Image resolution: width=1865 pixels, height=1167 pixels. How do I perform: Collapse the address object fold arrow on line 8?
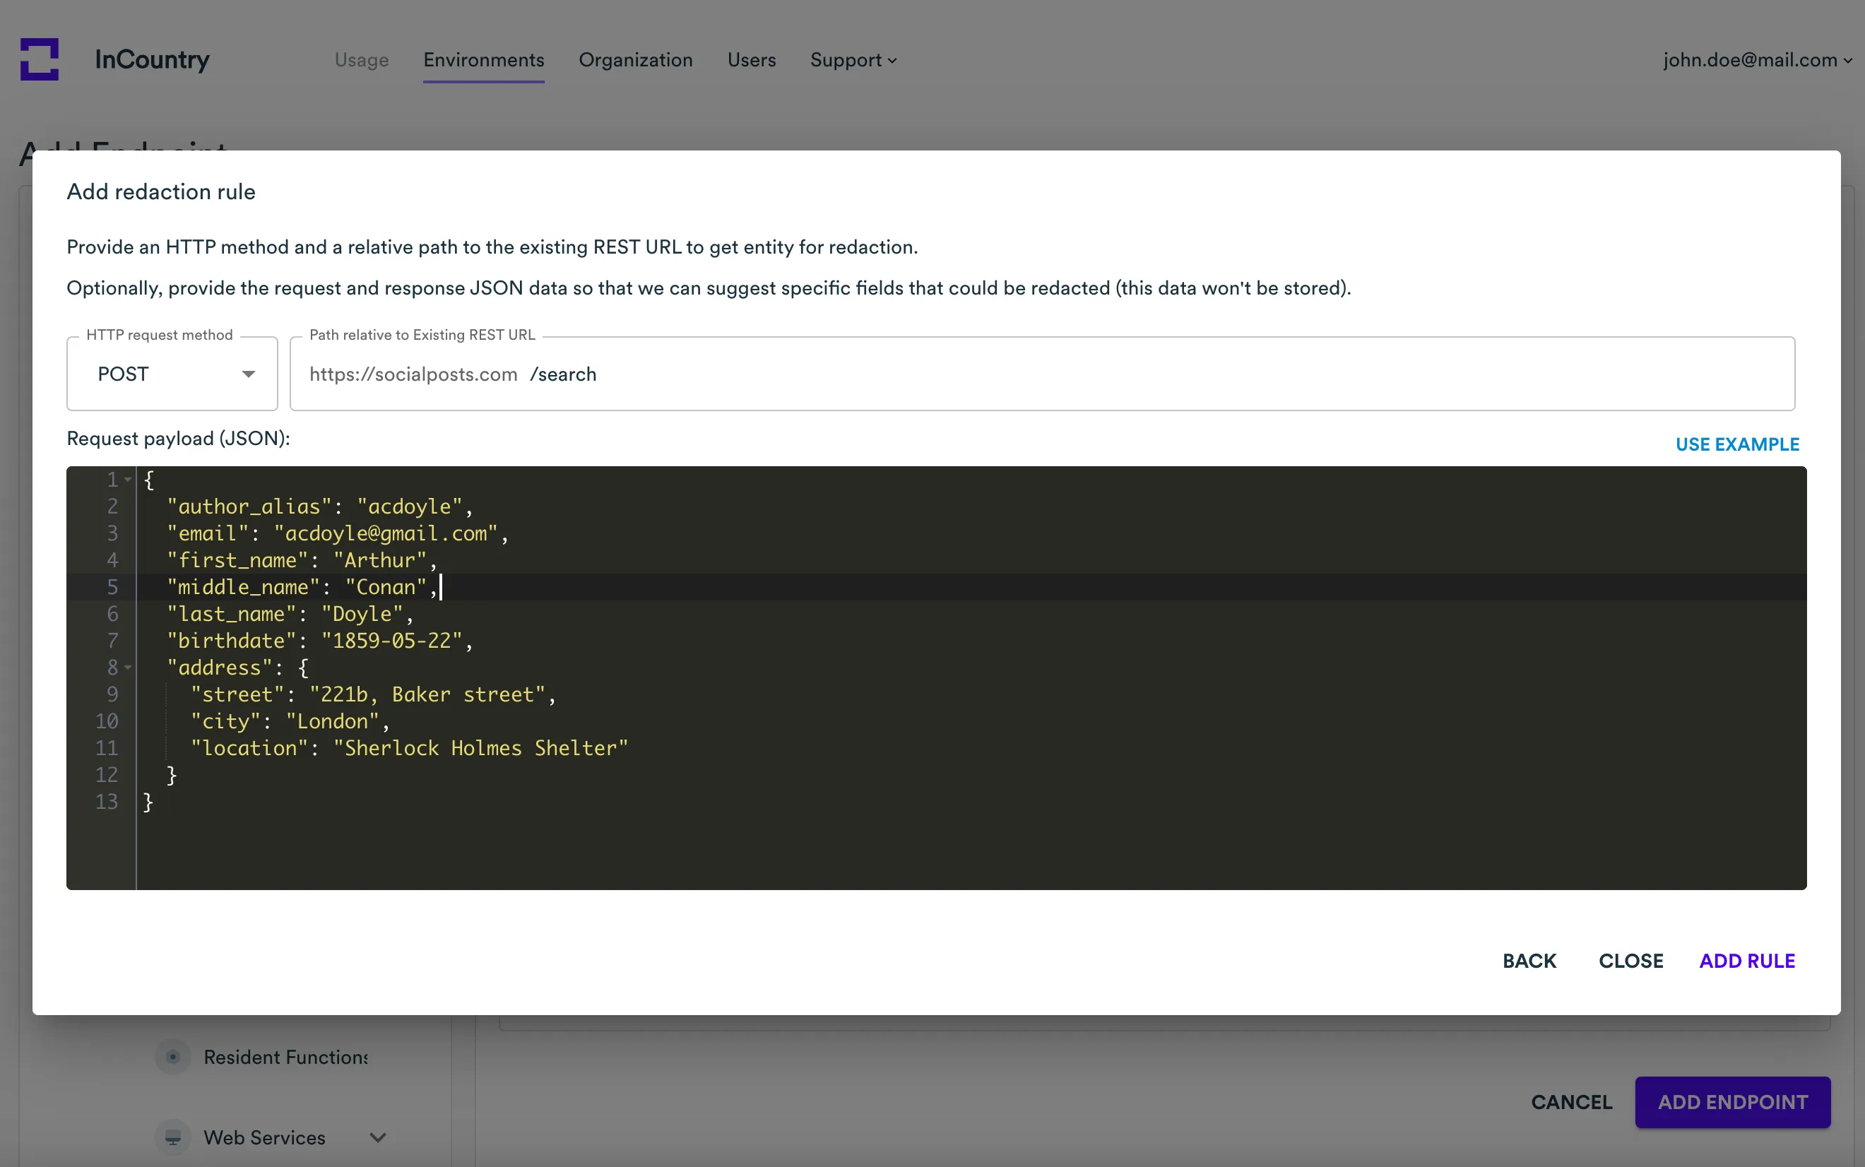click(128, 667)
